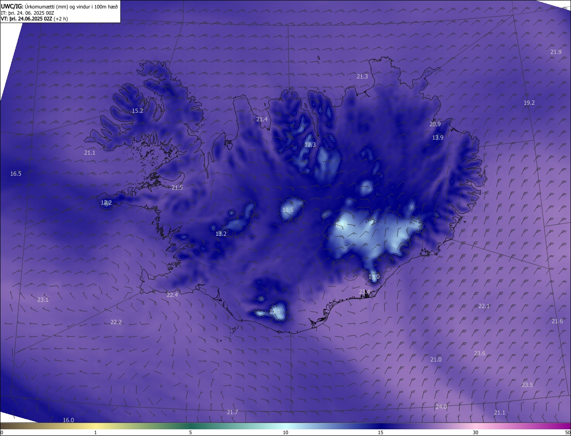Click the 21.5 value on the map
Viewport: 571px width, 436px height.
pyautogui.click(x=177, y=187)
